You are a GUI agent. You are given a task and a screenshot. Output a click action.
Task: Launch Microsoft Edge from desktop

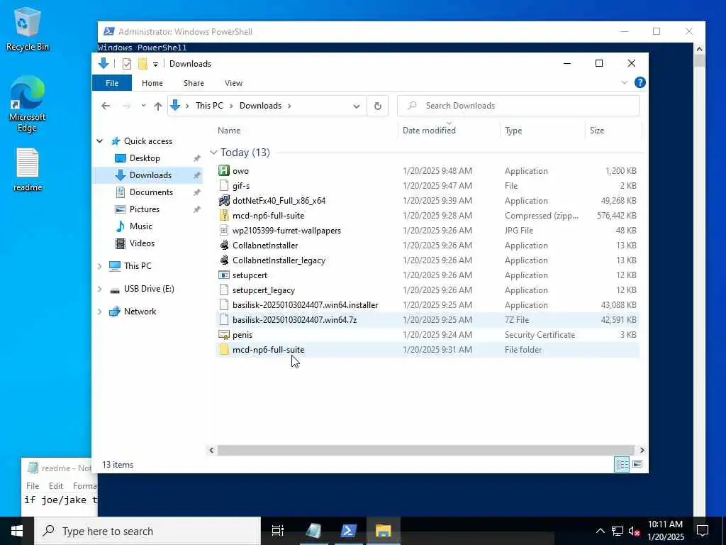[x=28, y=104]
